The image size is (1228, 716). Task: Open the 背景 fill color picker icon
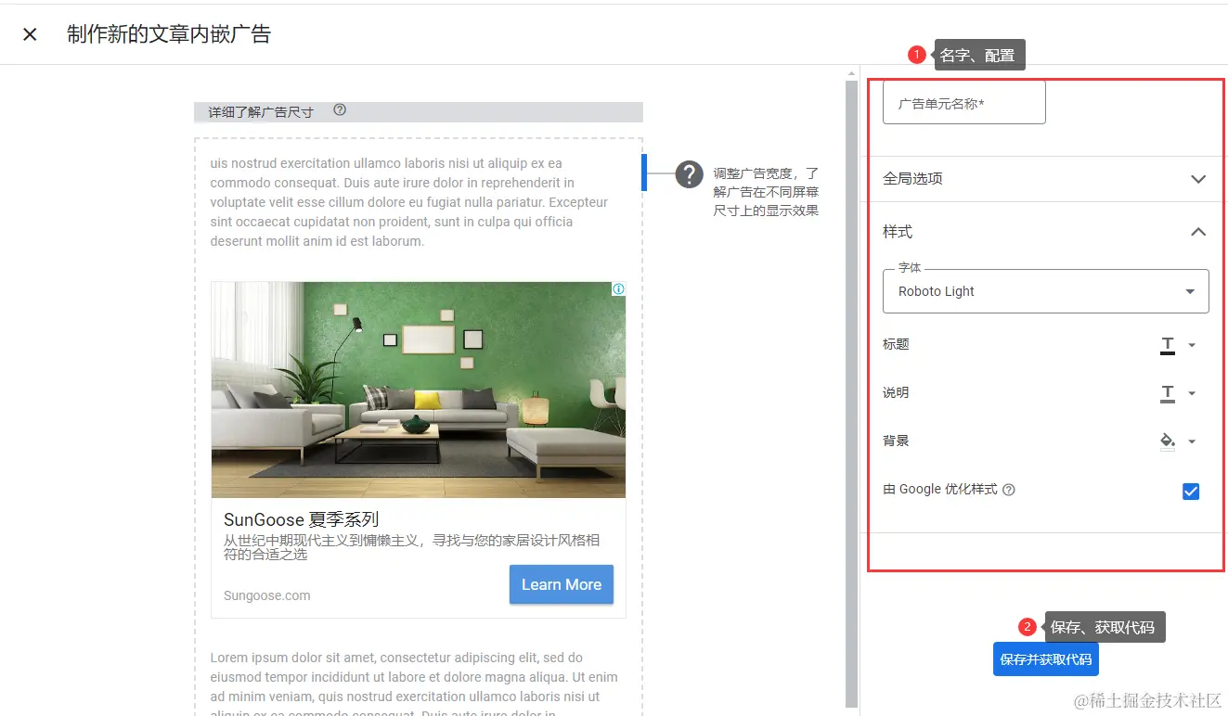point(1168,441)
